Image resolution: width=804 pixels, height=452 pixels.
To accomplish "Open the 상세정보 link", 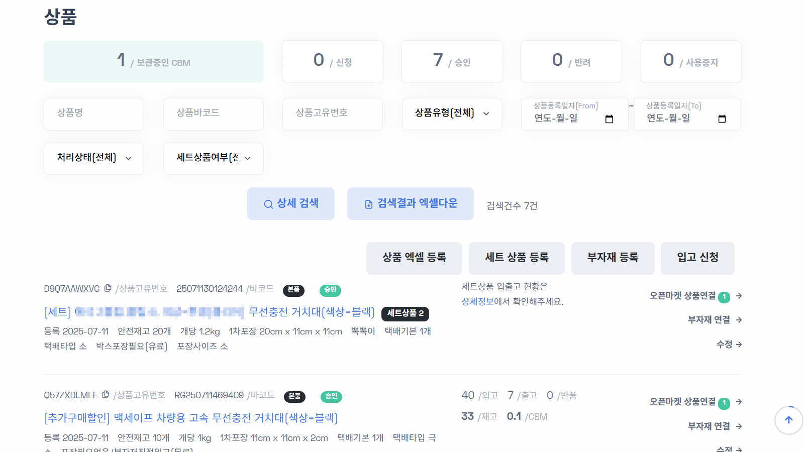I will click(479, 301).
